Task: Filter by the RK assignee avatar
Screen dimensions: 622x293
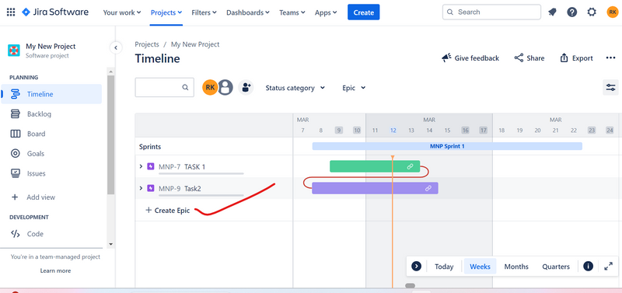Action: click(210, 88)
